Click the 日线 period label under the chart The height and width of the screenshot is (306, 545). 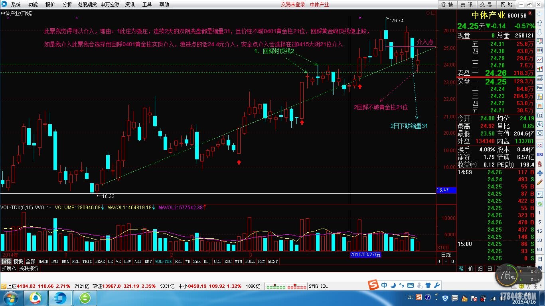[446, 255]
